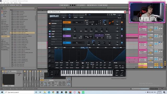This screenshot has height=94, width=167.
Task: Click the chorus Rate knob
Action: (x=75, y=28)
